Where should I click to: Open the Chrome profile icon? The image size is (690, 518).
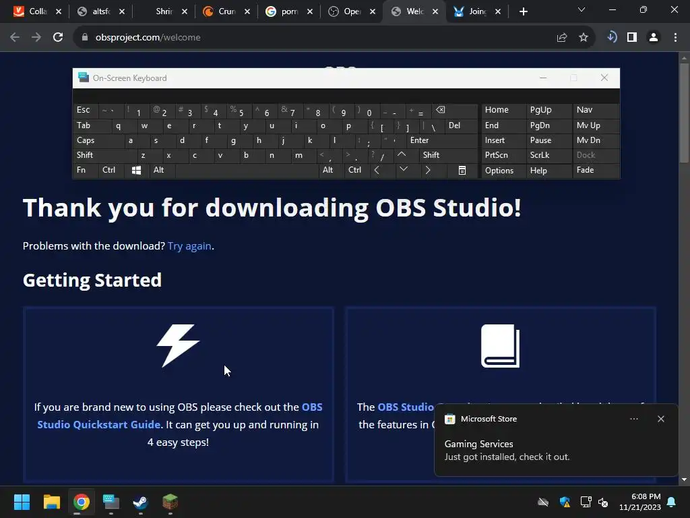pos(654,38)
